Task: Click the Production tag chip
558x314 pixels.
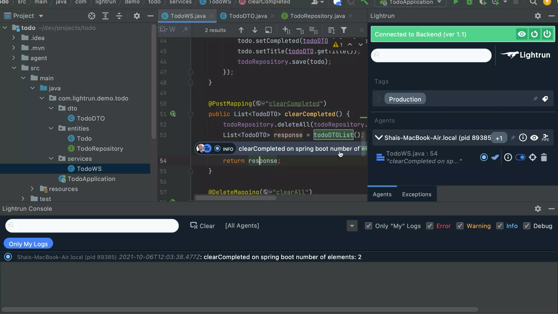Action: coord(405,99)
